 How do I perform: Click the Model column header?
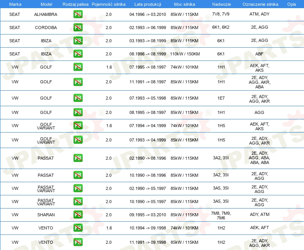46,4
